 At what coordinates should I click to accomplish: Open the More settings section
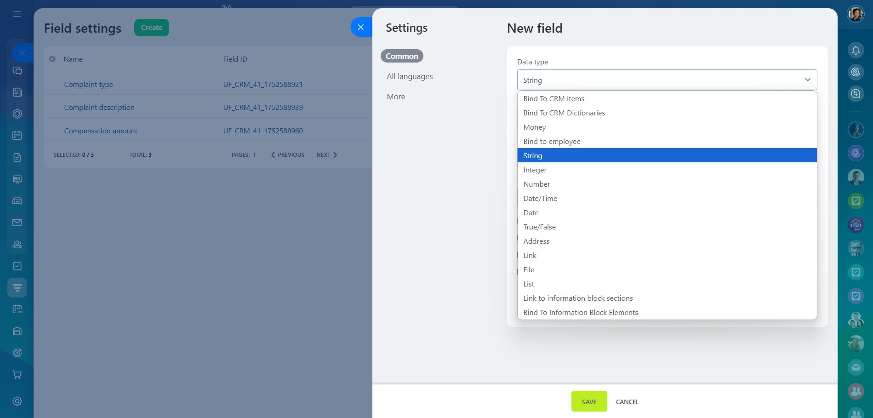[396, 97]
